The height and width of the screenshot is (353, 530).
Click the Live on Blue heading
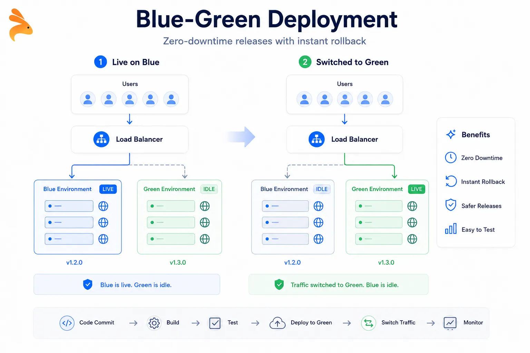[x=136, y=62]
